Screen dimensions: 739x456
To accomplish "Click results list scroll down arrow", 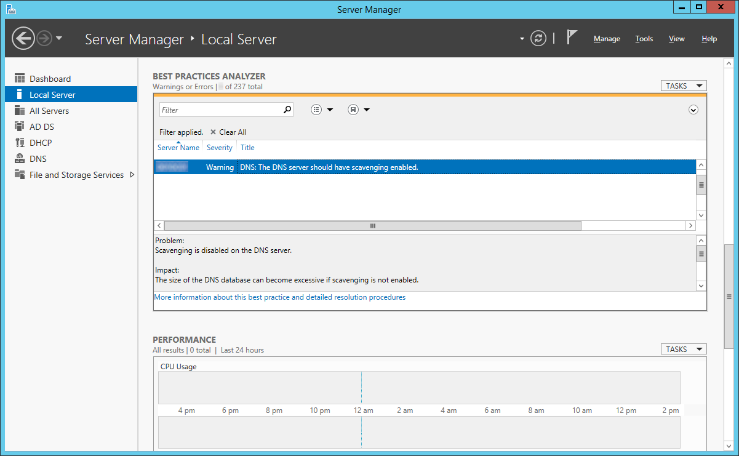I will (x=701, y=215).
